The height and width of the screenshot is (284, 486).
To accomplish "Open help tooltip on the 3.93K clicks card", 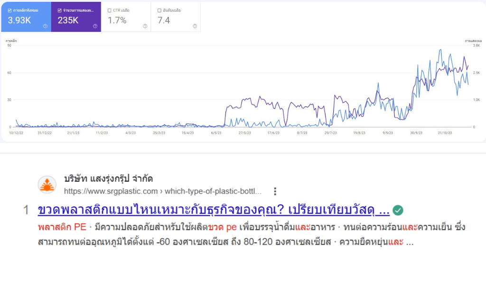I will 46,26.
